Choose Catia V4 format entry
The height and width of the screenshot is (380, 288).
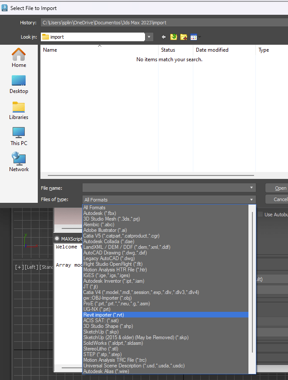[x=166, y=292]
